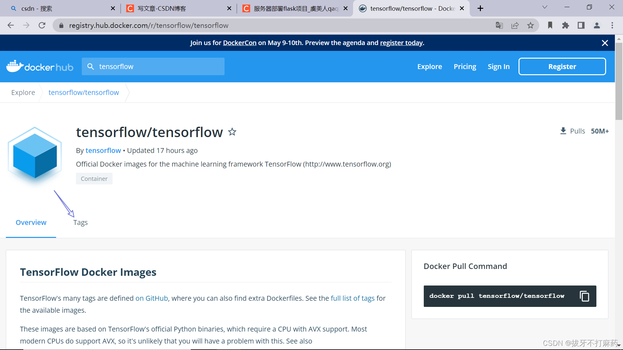The image size is (623, 350).
Task: Copy the docker pull command
Action: (584, 296)
